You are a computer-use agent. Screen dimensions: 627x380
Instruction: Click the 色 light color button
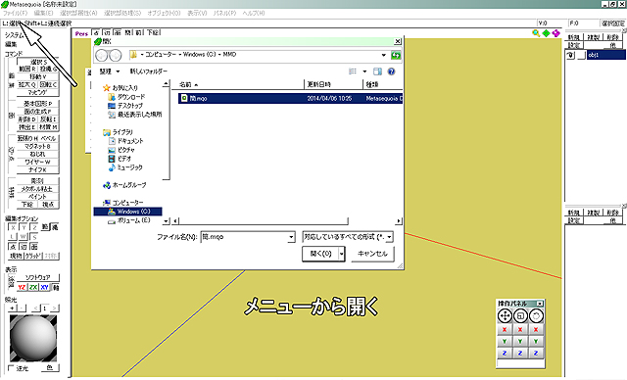click(50, 367)
